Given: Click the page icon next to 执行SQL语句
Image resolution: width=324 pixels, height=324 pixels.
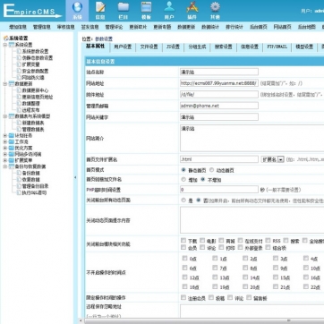Looking at the screenshot, I should pos(19,192).
